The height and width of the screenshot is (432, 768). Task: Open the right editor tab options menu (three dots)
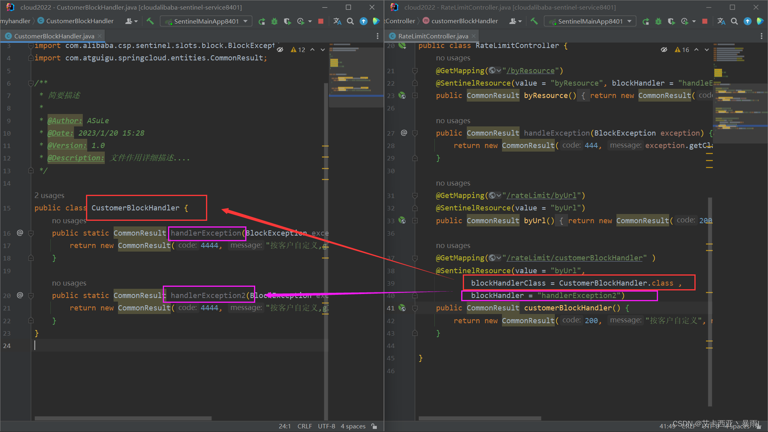pos(761,36)
